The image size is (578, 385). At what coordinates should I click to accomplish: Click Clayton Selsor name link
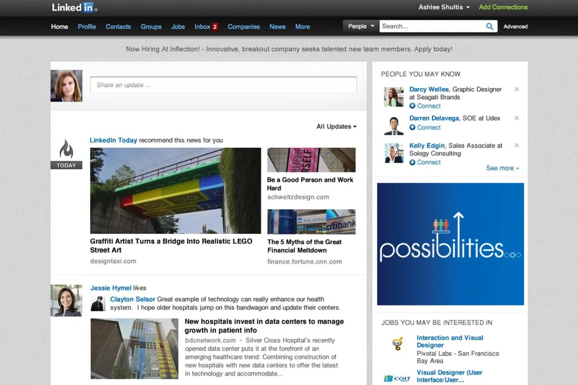click(132, 299)
